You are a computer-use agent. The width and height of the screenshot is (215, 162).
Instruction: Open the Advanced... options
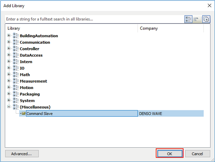[22, 154]
